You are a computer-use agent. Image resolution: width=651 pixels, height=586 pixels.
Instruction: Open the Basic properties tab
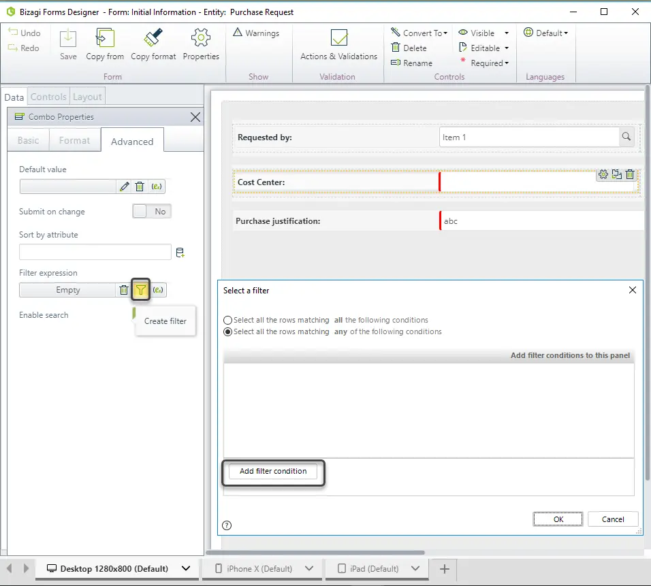28,140
